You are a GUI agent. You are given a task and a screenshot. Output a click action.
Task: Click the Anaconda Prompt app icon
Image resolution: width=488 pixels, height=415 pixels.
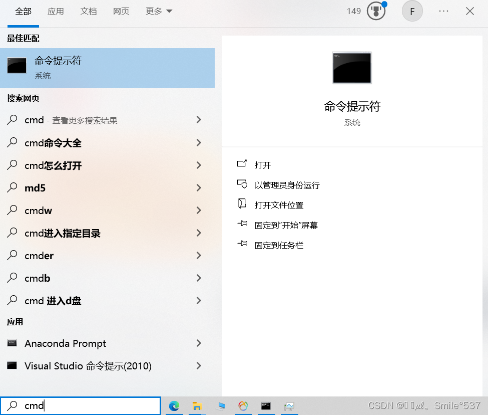click(x=12, y=343)
